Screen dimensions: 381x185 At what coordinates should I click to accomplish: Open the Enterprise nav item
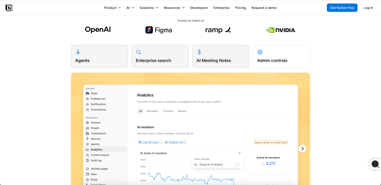coord(221,8)
